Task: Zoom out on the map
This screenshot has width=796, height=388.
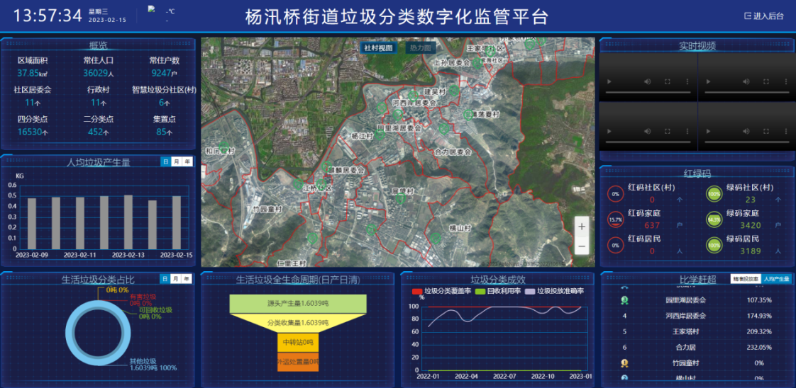Action: point(582,246)
